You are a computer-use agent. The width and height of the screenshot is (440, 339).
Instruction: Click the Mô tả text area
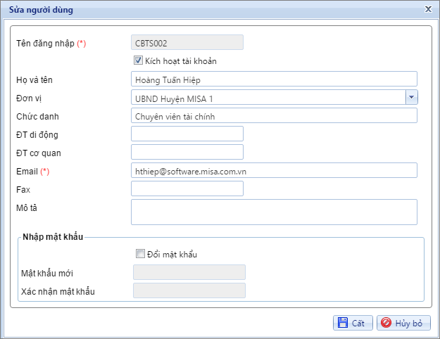click(x=274, y=212)
